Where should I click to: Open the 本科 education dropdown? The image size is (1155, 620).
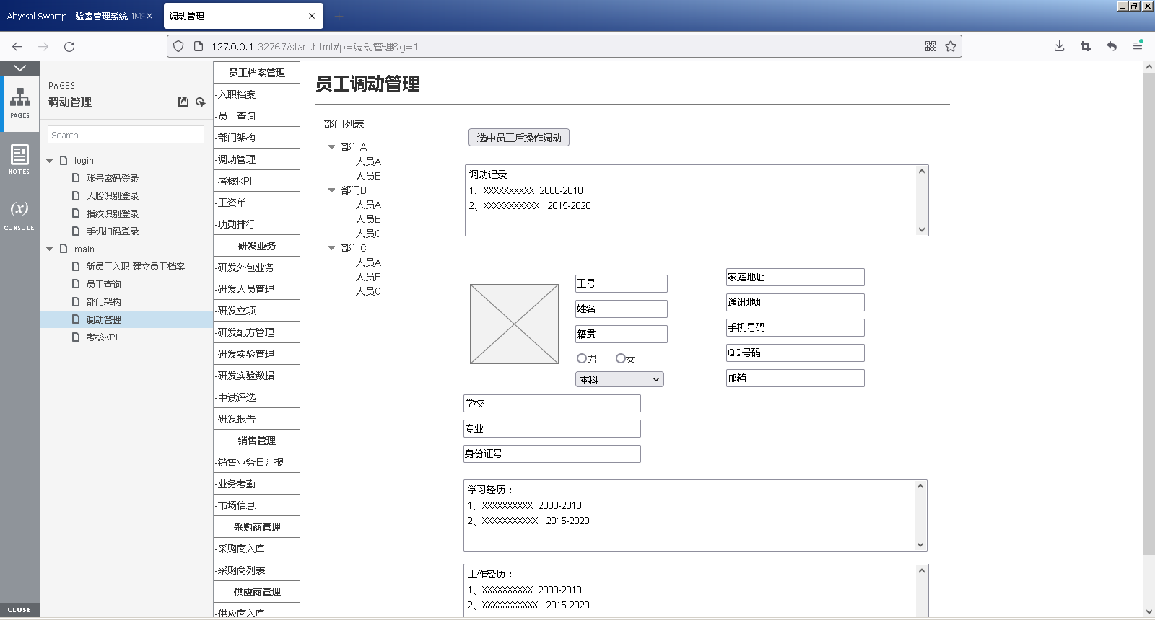tap(619, 380)
